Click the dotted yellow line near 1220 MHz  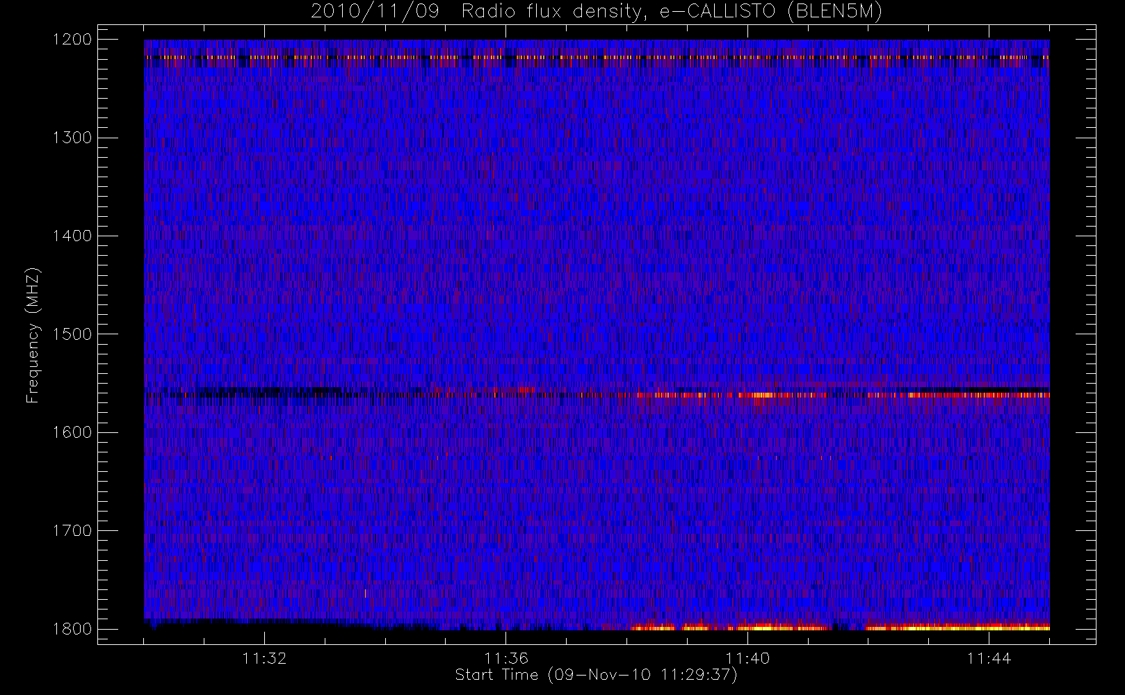pyautogui.click(x=597, y=57)
